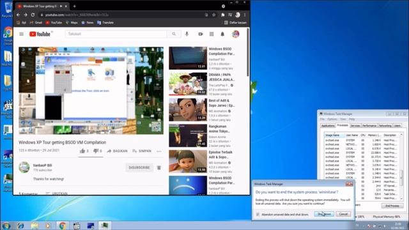
Task: Check Abandon unsaved data and shut down
Action: click(x=258, y=215)
